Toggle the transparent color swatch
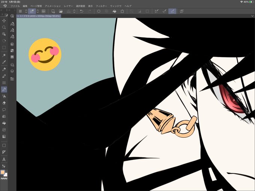The height and width of the screenshot is (191, 255). (4, 179)
